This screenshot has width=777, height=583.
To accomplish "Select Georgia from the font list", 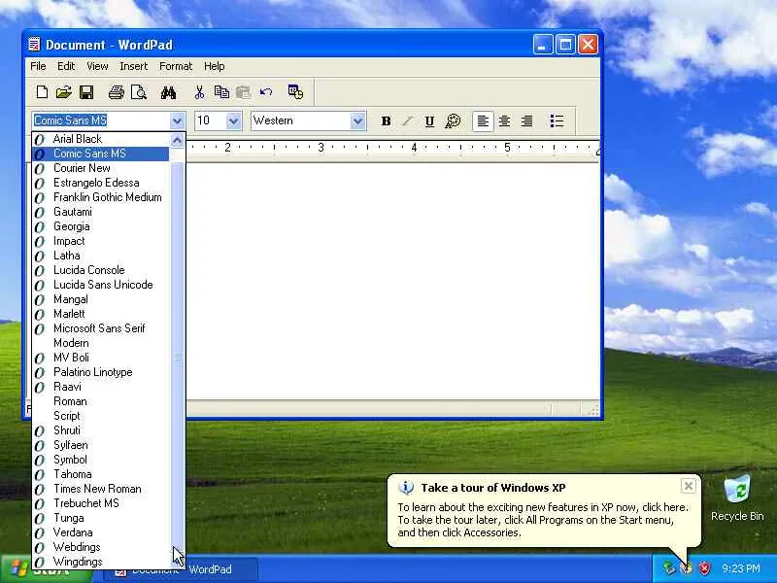I will pyautogui.click(x=101, y=226).
